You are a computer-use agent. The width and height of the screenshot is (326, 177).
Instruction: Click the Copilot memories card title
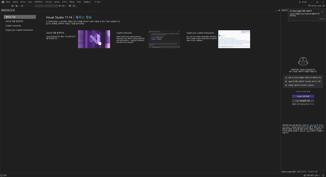pos(124,33)
